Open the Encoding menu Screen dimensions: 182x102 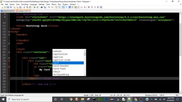click(25, 4)
